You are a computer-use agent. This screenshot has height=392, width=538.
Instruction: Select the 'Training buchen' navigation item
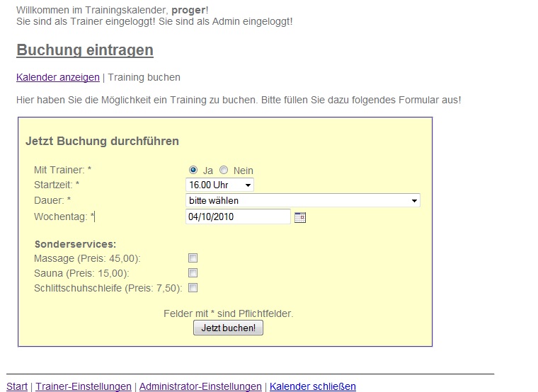point(144,77)
